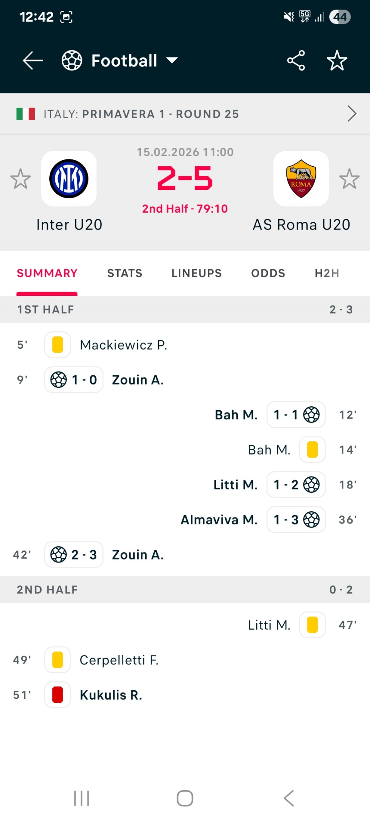The height and width of the screenshot is (823, 370).
Task: Tap Mackiewicz P. yellow card icon
Action: [x=57, y=345]
